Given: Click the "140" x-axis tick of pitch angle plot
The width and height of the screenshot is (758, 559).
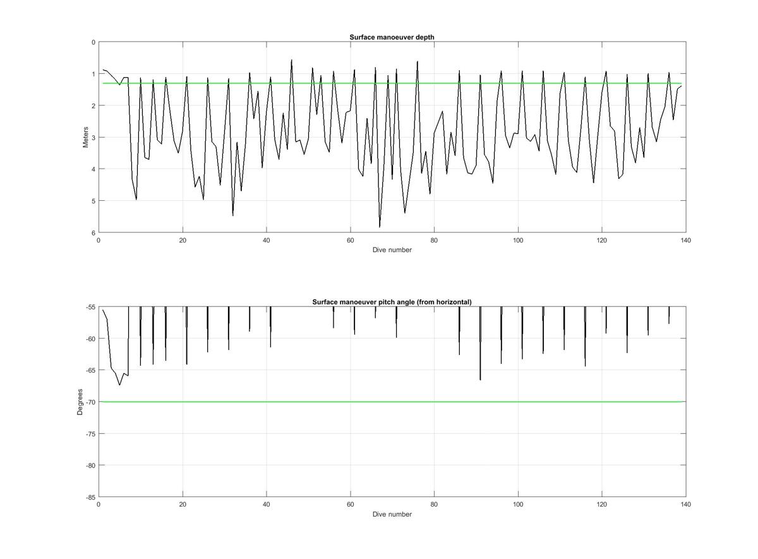Looking at the screenshot, I should pos(686,505).
